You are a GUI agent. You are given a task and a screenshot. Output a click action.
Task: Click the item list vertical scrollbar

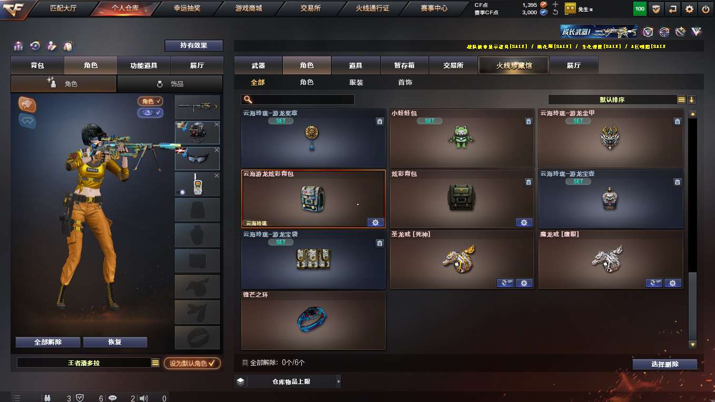point(693,229)
